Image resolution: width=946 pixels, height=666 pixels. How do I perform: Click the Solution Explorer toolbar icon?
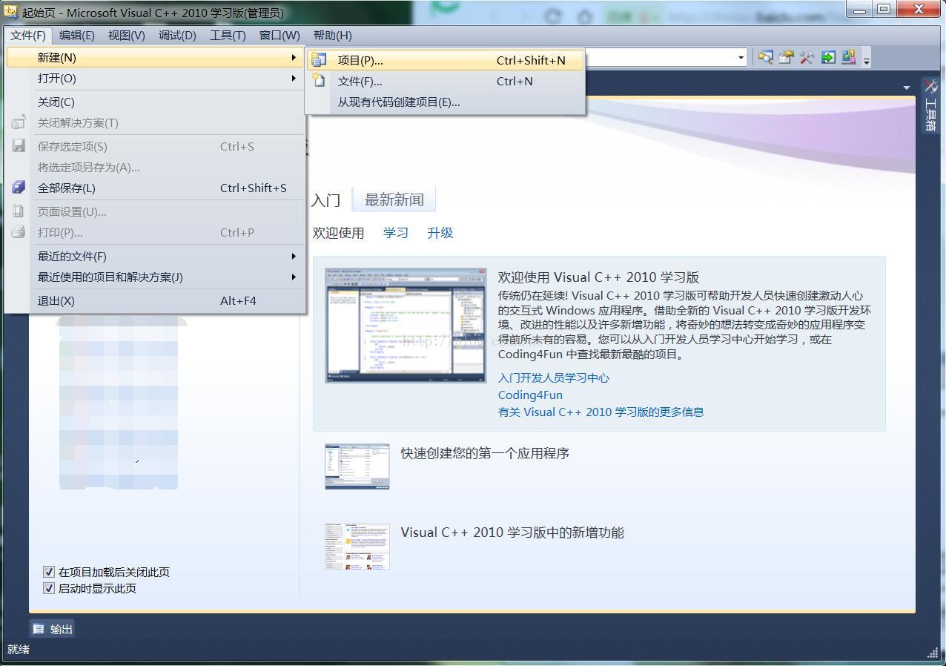(766, 57)
